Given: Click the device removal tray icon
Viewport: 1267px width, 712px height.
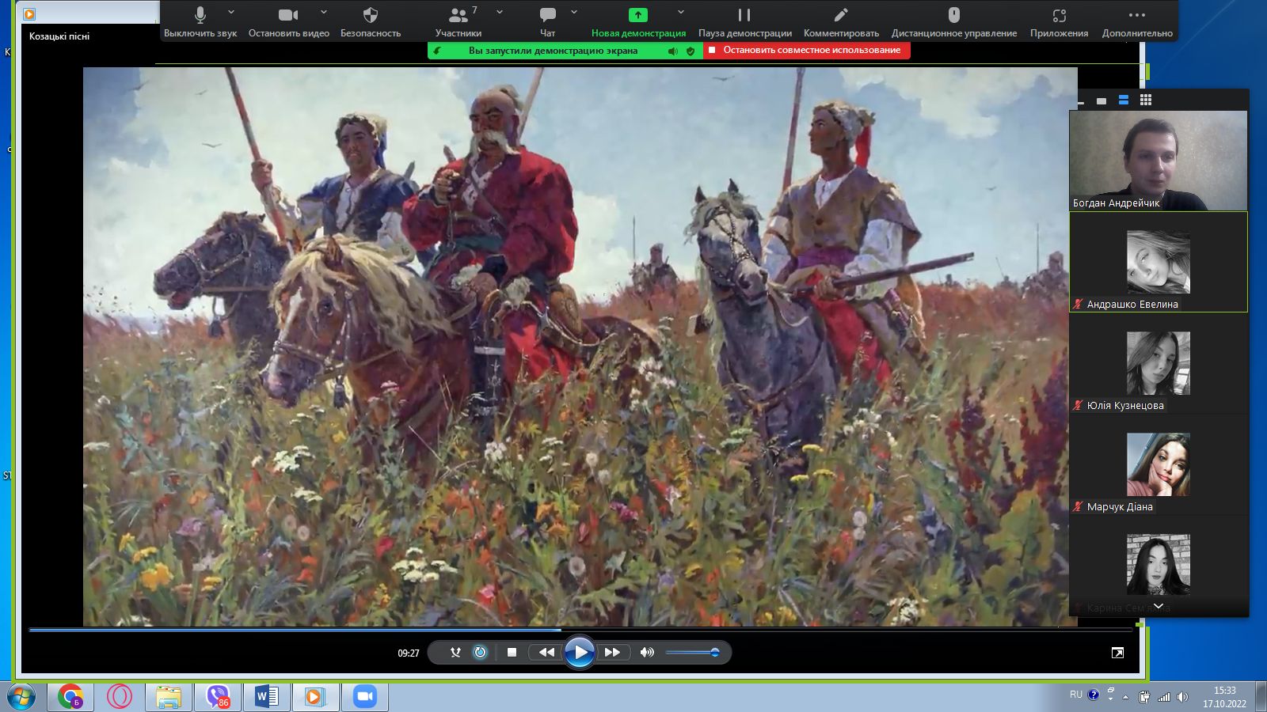Looking at the screenshot, I should tap(1144, 697).
